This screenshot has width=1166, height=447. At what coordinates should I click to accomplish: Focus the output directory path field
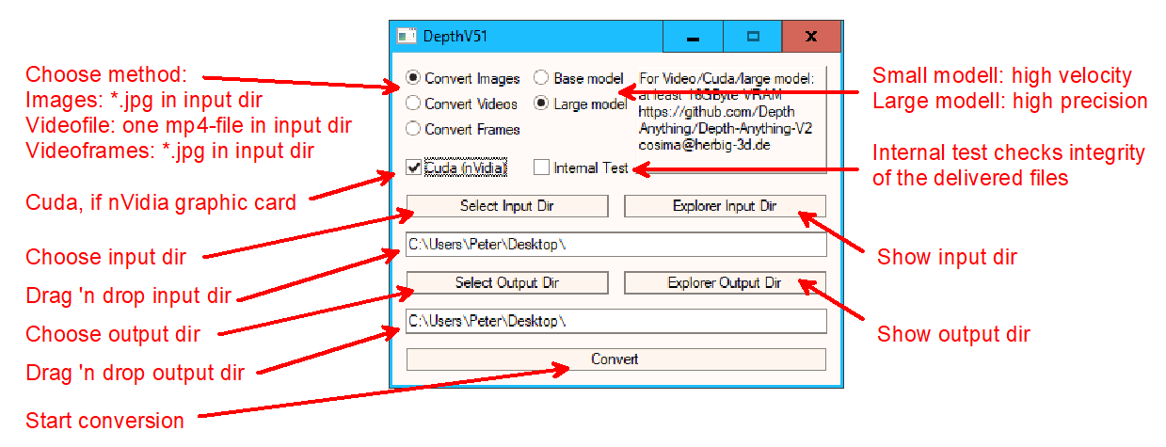615,321
